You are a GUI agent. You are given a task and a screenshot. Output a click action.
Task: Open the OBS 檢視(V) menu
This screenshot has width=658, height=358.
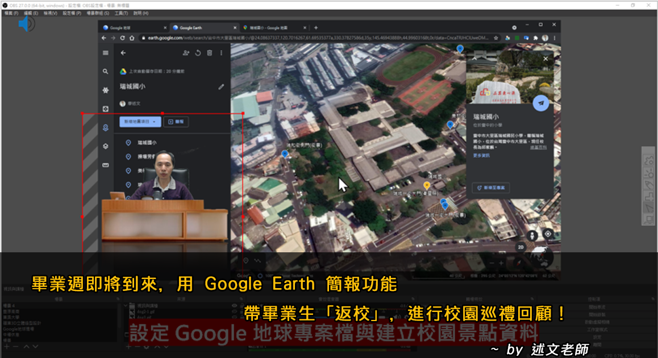point(51,14)
